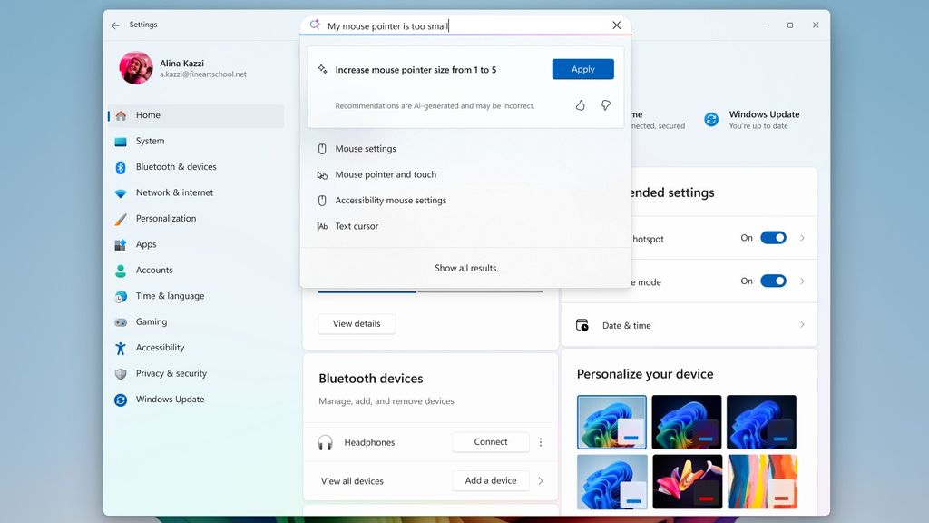Click the chevron on the View all devices row
Image resolution: width=929 pixels, height=523 pixels.
[x=541, y=481]
